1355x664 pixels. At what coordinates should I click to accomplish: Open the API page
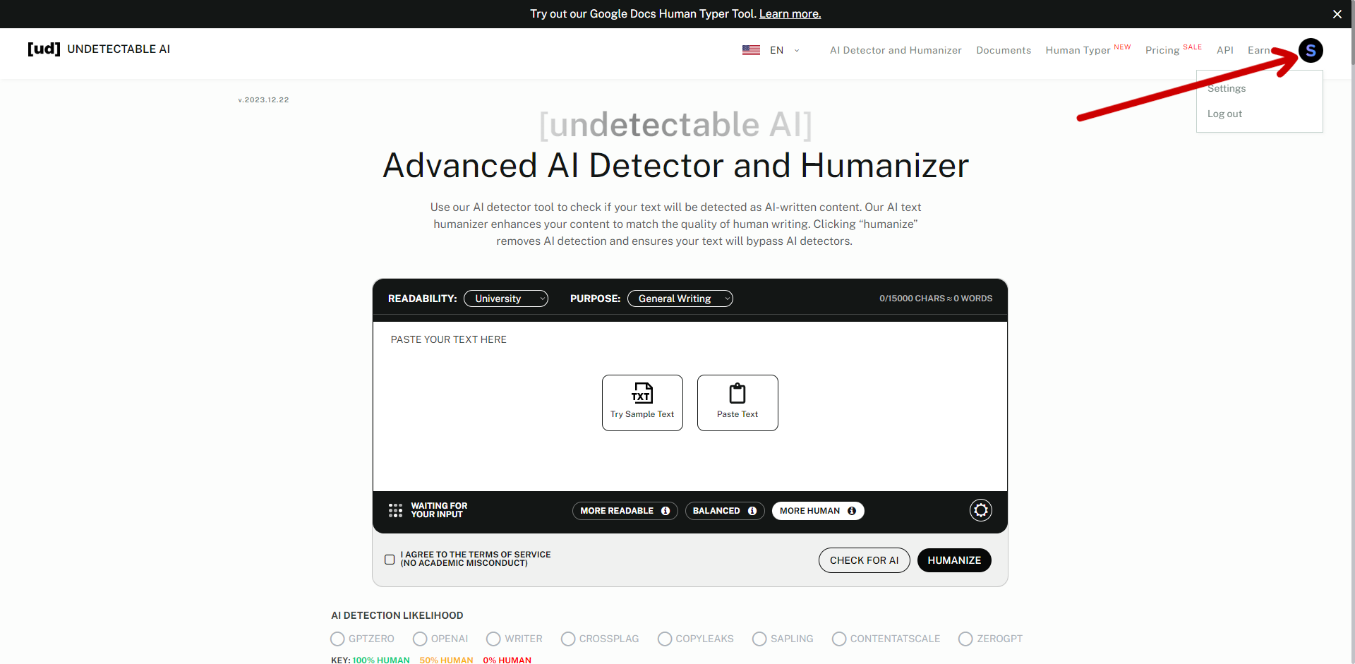coord(1225,50)
